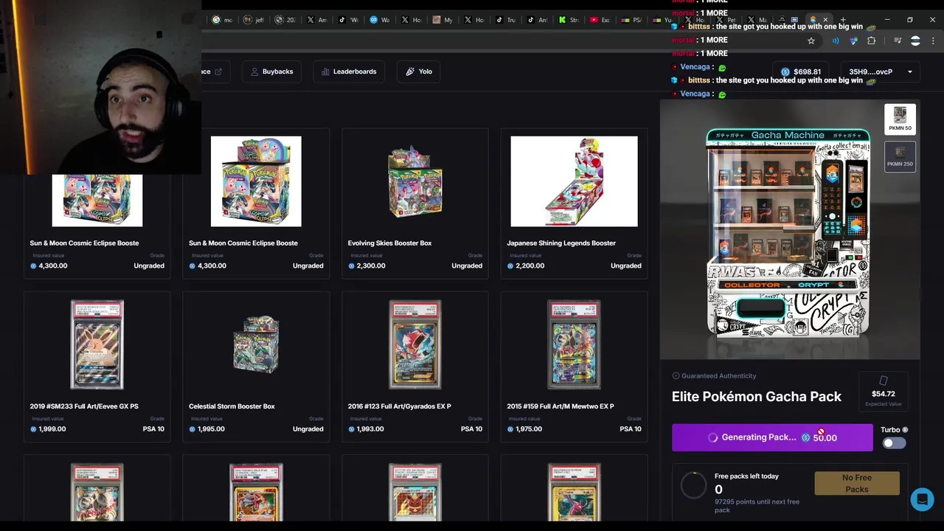Bookmark this page with the star icon
Viewport: 944px width, 531px height.
tap(811, 41)
